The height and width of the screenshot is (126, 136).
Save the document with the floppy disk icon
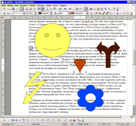(13, 9)
